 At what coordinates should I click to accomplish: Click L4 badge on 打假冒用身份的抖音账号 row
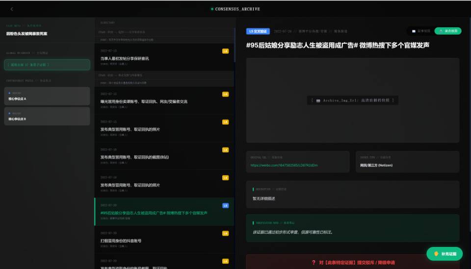225,233
